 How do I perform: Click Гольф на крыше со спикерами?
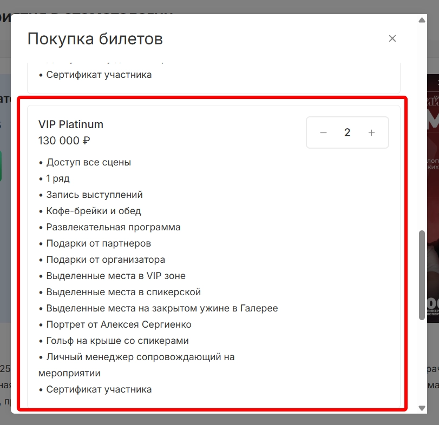click(x=117, y=341)
